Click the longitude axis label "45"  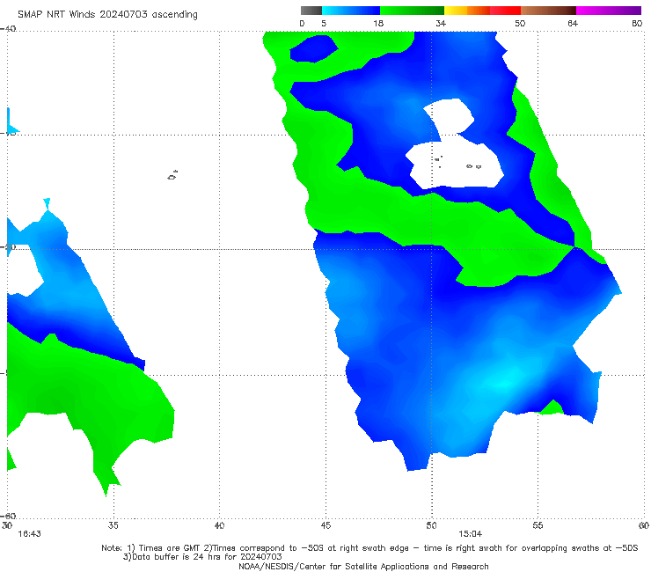(x=325, y=525)
